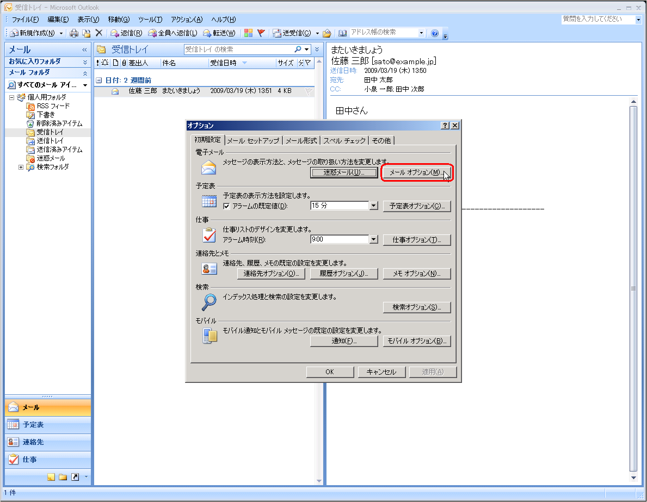Click メール オプション(M) button
The width and height of the screenshot is (647, 502).
pyautogui.click(x=417, y=172)
